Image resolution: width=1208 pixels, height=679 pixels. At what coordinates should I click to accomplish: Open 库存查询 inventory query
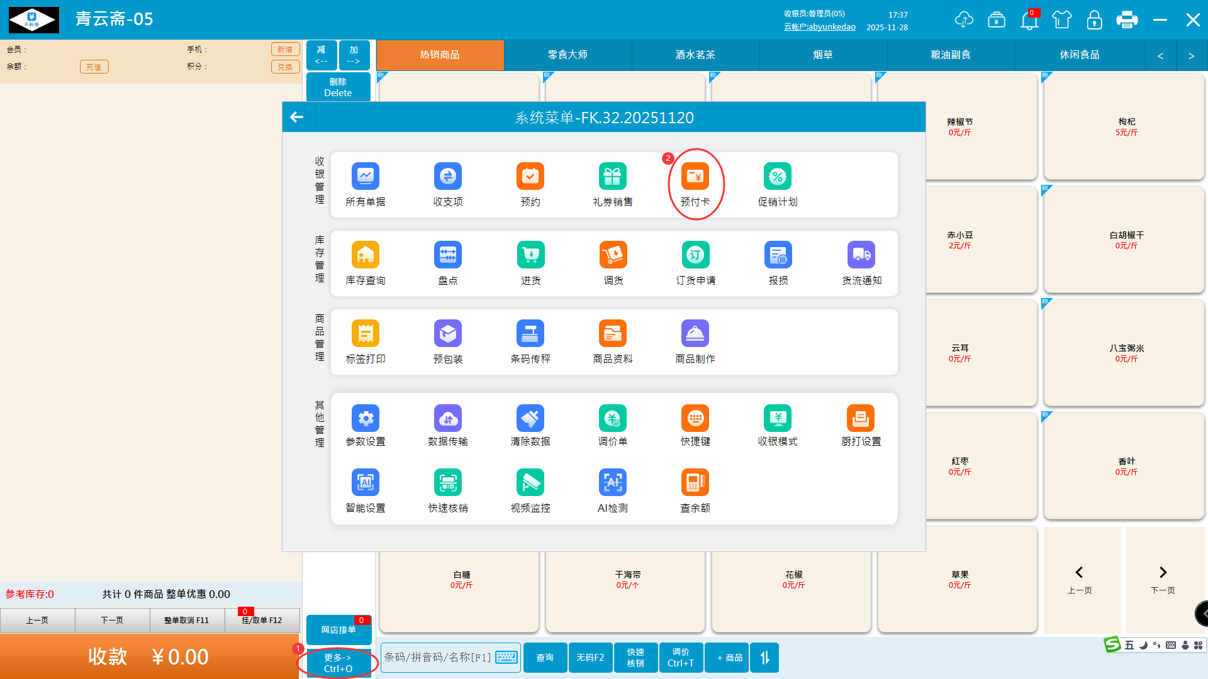coord(365,255)
